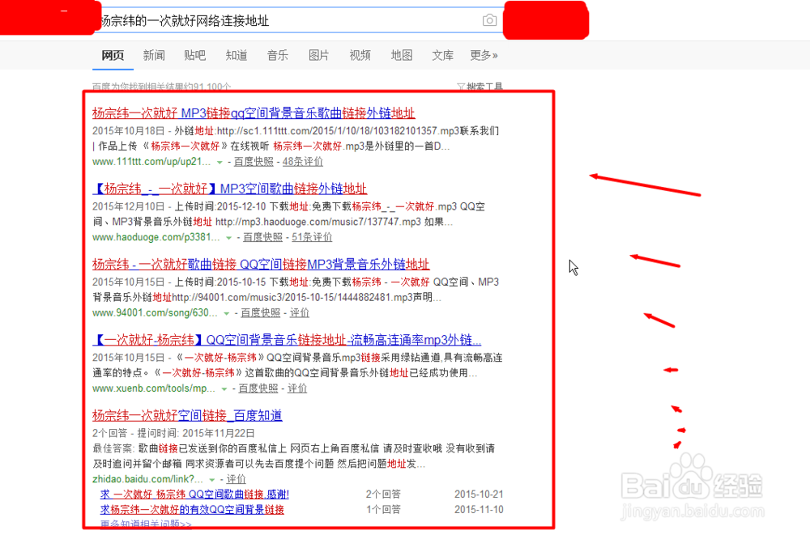Screen dimensions: 810x539
Task: Open 百度快照 for 94001.com result
Action: pyautogui.click(x=260, y=312)
